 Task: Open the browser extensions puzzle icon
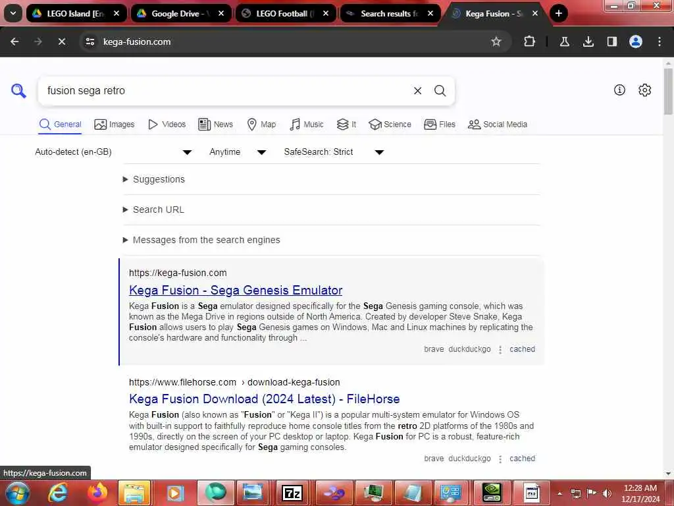point(530,42)
